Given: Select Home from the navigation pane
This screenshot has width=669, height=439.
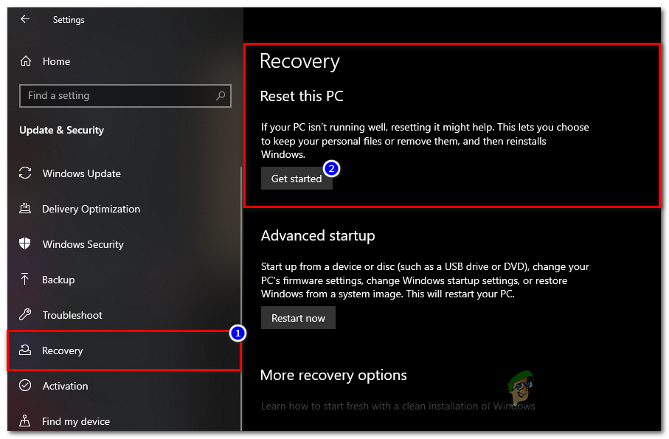Looking at the screenshot, I should pyautogui.click(x=56, y=61).
